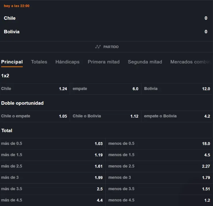Select Chile o empate double chance
Screen dimensions: 213x206
35,116
